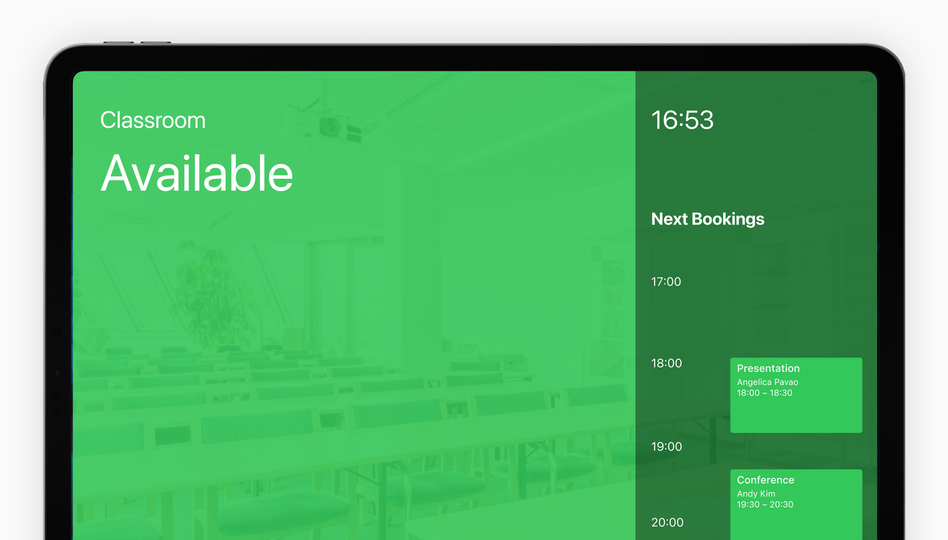Select the Next Bookings heading

tap(708, 219)
